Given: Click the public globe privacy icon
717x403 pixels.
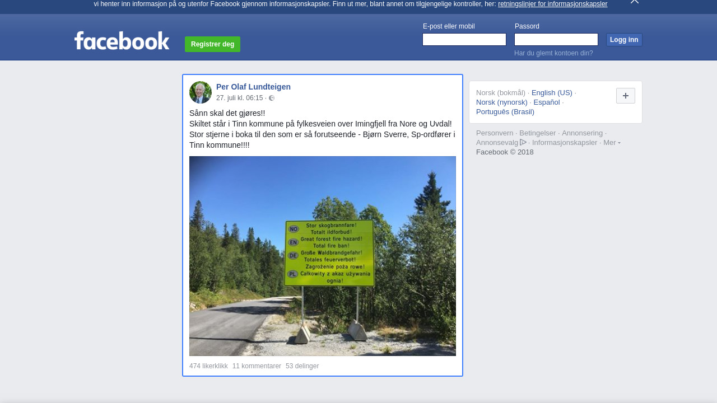Looking at the screenshot, I should click(272, 98).
